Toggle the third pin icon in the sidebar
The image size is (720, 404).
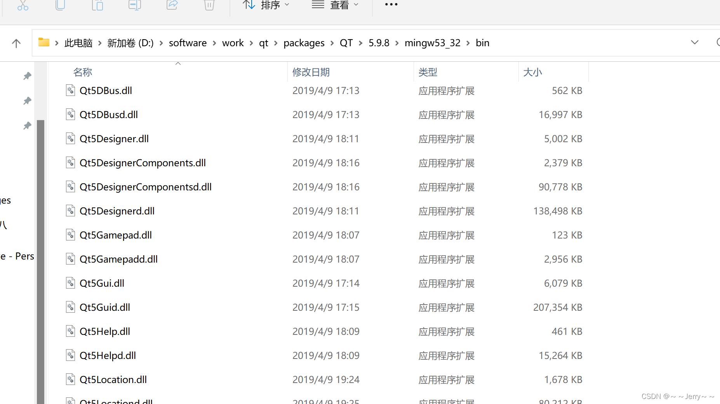coord(27,125)
